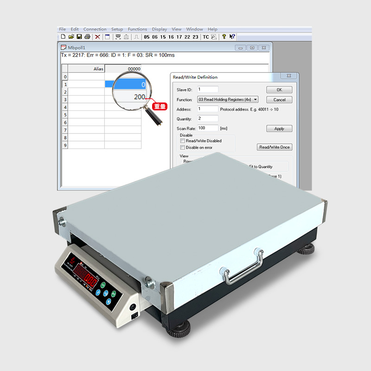
Task: Expand the Function dropdown for Read Holding Registers
Action: point(256,100)
